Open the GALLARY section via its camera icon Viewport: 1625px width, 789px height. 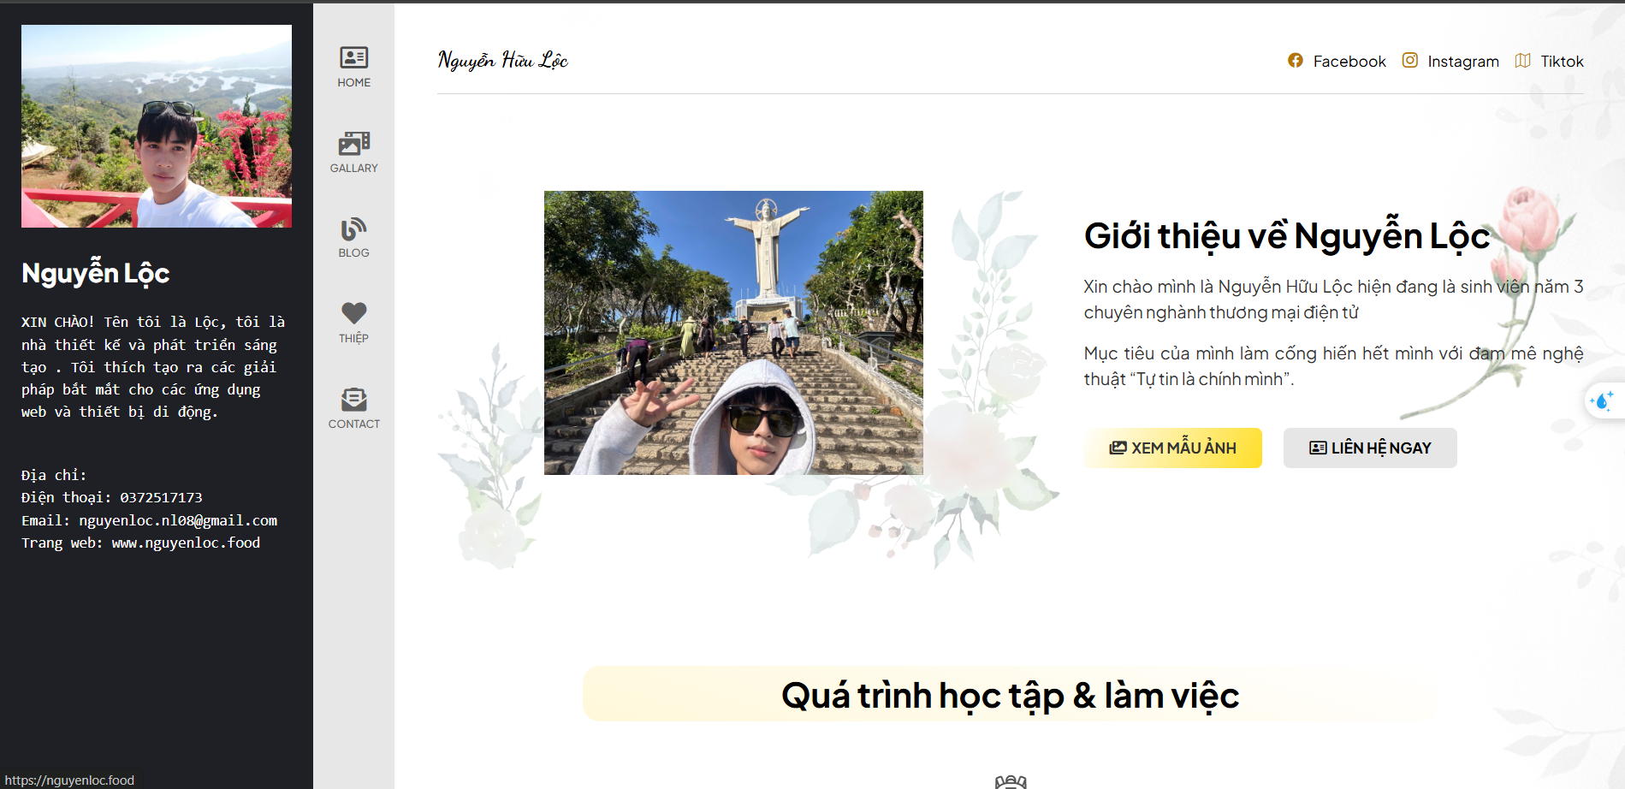[x=353, y=144]
